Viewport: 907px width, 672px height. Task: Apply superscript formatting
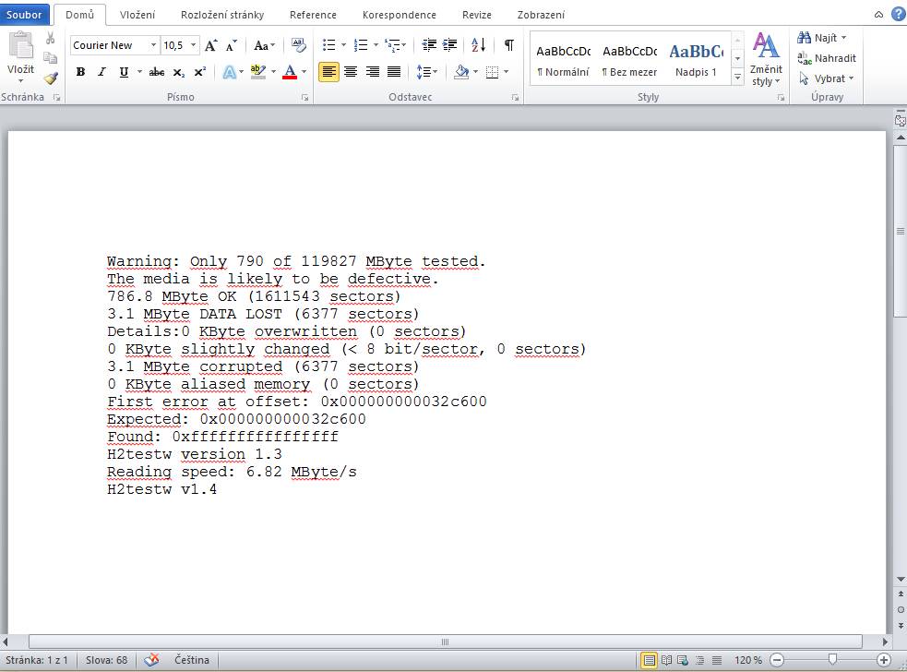click(199, 72)
